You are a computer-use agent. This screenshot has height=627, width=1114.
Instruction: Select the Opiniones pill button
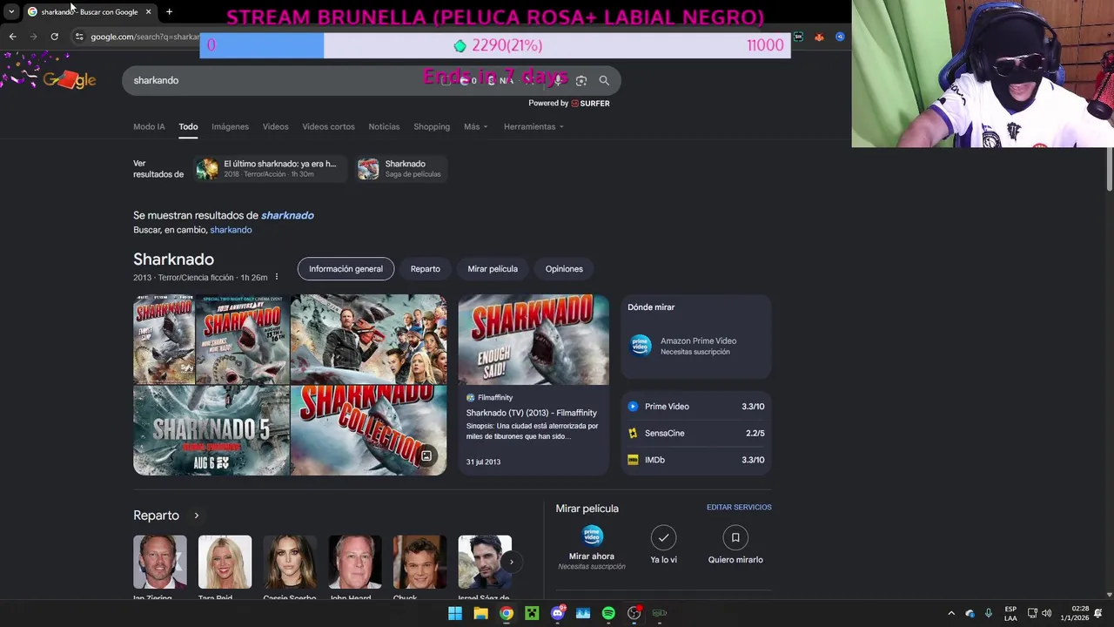click(x=564, y=268)
